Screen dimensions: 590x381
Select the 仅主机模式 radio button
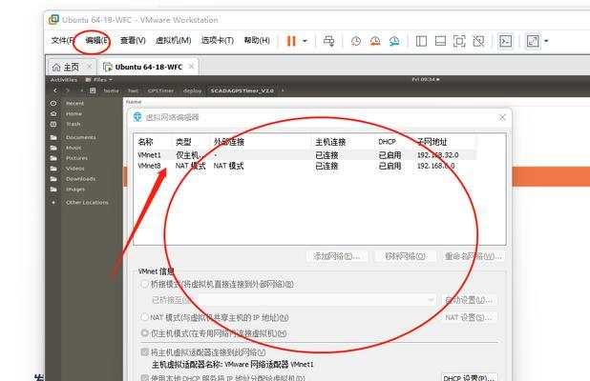[x=144, y=333]
